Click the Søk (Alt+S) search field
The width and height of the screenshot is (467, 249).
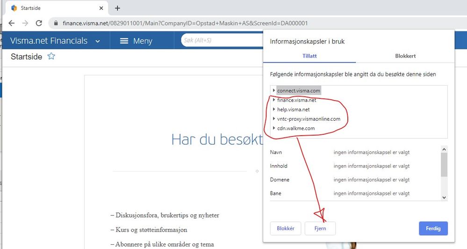pyautogui.click(x=222, y=40)
